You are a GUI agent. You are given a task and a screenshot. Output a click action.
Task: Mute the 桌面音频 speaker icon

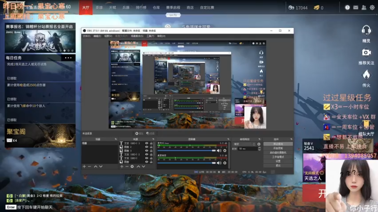click(x=219, y=163)
